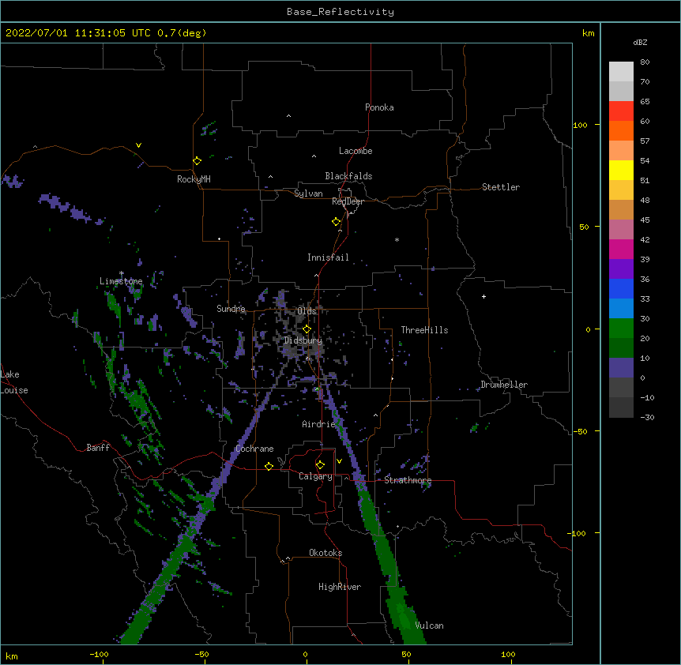
Task: Click the Sylvan label
Action: click(308, 193)
